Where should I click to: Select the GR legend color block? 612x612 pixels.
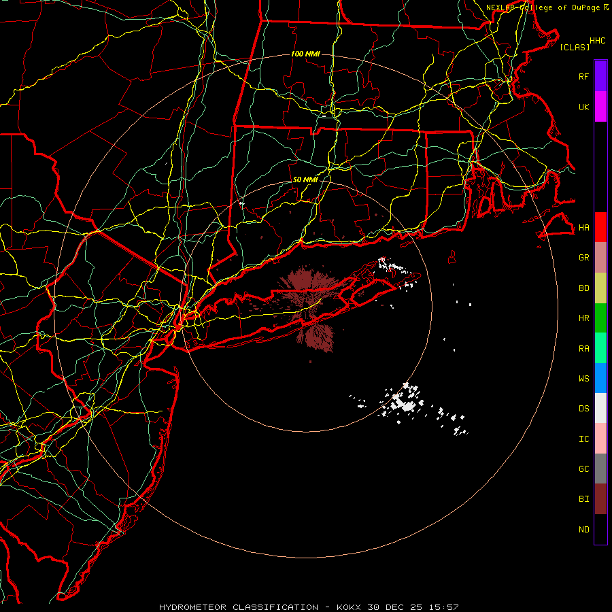(x=600, y=257)
